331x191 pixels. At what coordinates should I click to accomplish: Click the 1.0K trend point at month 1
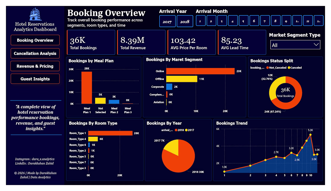coord(224,171)
